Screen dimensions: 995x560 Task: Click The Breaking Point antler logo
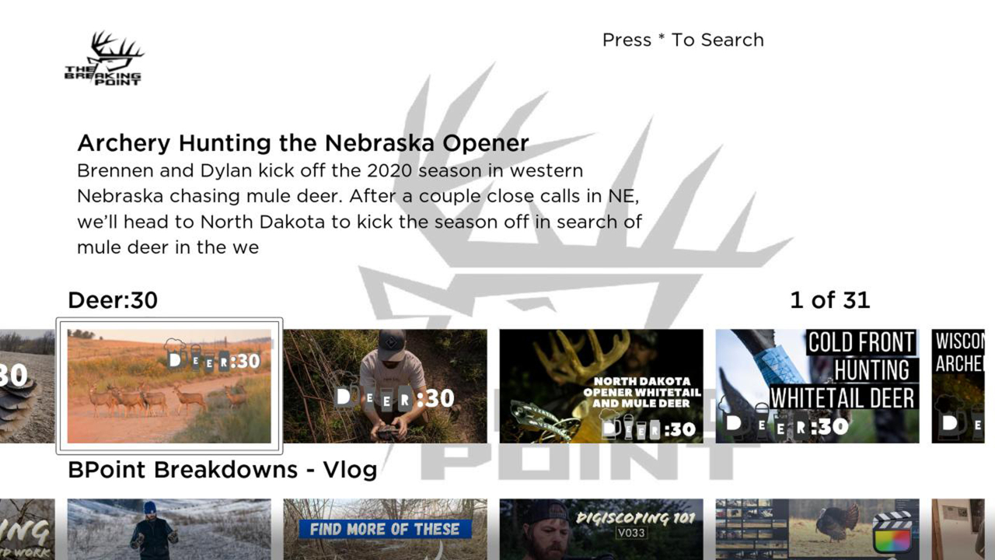[103, 58]
